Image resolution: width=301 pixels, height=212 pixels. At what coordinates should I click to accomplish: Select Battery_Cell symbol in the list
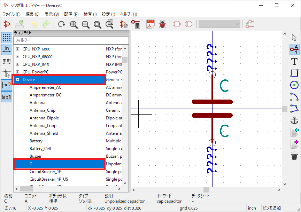[x=40, y=149]
